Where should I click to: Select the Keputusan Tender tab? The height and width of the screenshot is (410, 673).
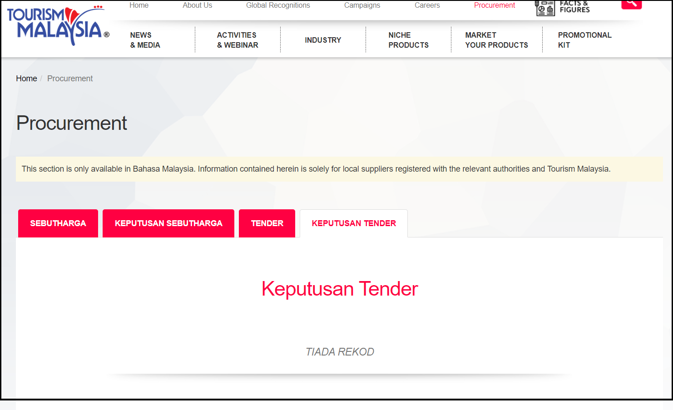point(354,223)
